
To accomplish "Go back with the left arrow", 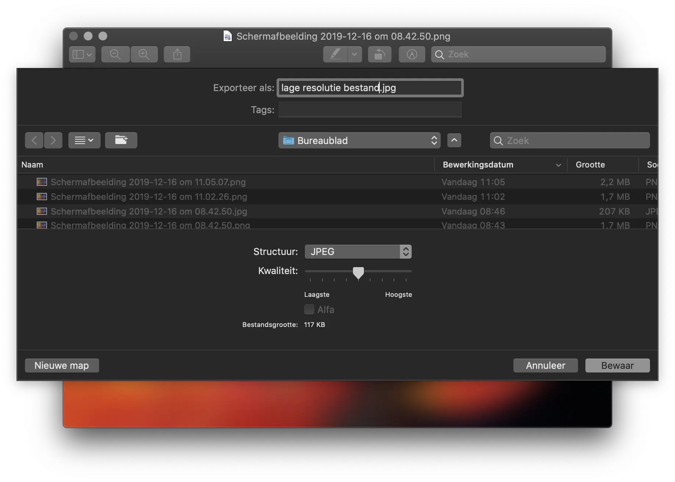I will 34,140.
